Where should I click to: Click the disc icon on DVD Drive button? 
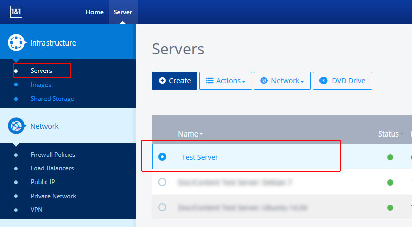click(x=323, y=81)
